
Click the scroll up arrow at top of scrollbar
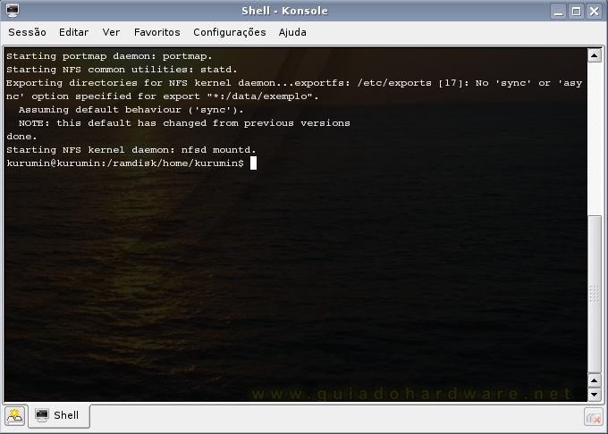(x=595, y=55)
